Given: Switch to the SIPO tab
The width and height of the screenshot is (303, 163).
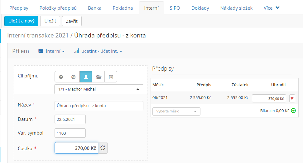Looking at the screenshot, I should click(175, 8).
